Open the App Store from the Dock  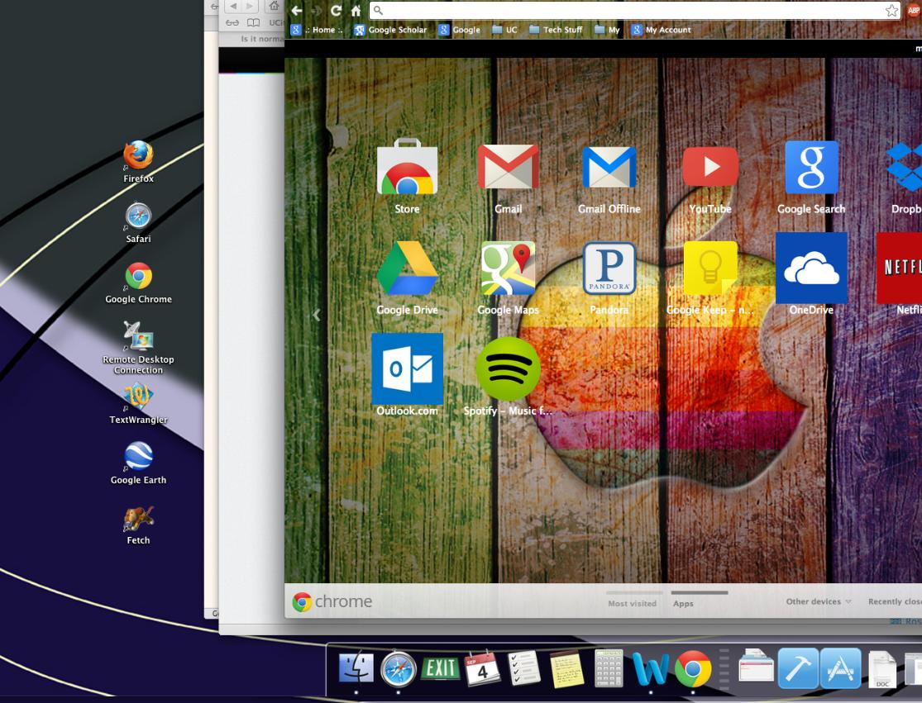[840, 668]
